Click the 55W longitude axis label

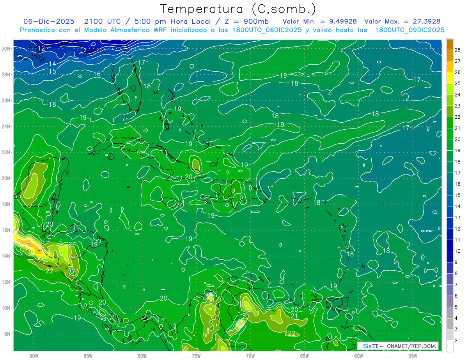coord(413,356)
